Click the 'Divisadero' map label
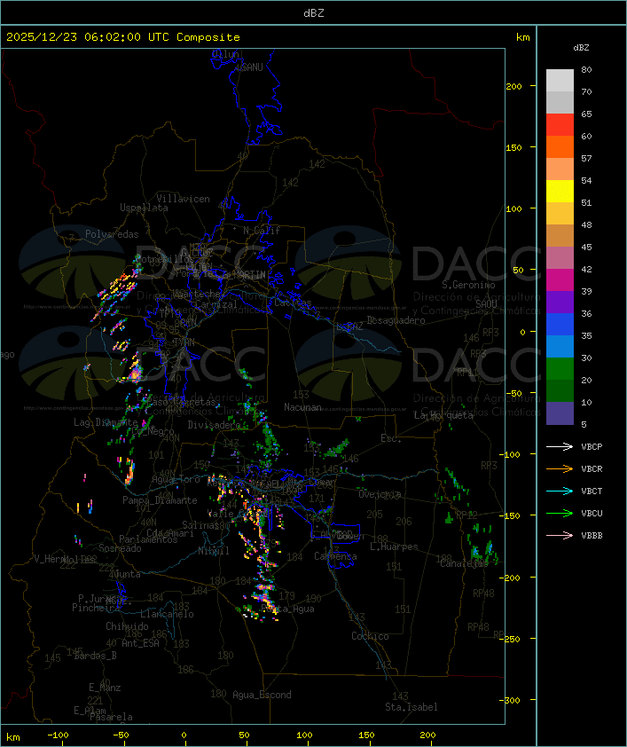627x747 pixels. 215,424
